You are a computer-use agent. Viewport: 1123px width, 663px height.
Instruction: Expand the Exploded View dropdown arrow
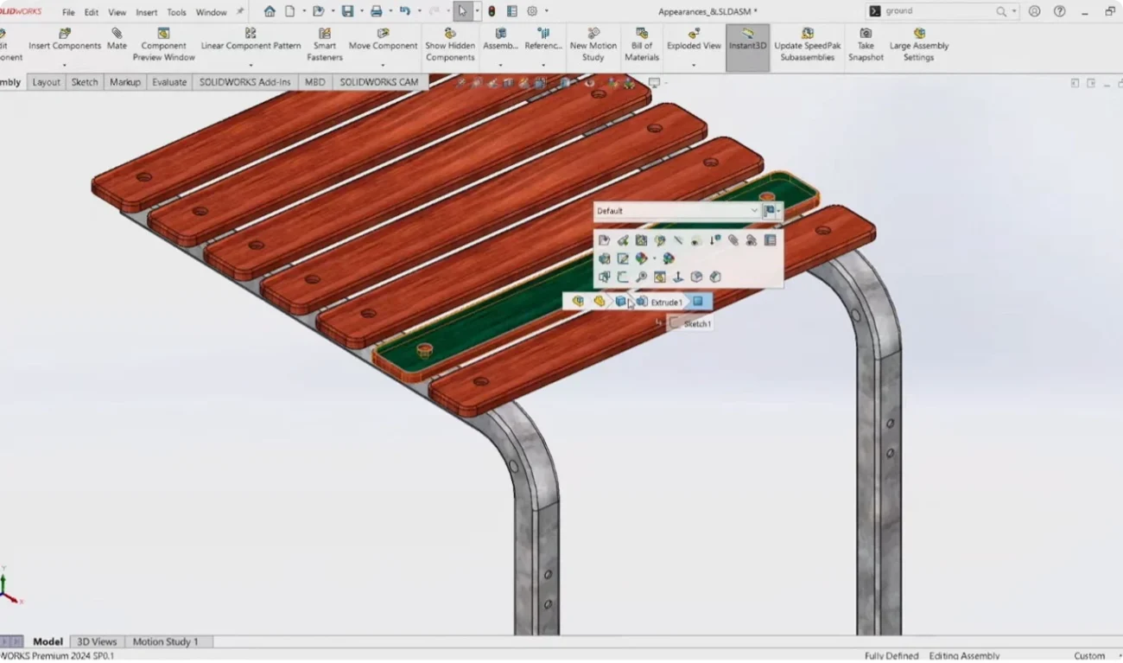click(x=693, y=66)
